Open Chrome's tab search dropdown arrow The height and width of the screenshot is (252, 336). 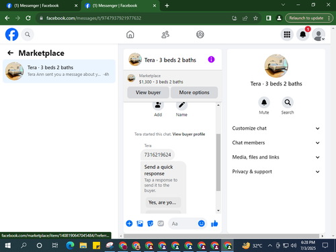tap(283, 5)
